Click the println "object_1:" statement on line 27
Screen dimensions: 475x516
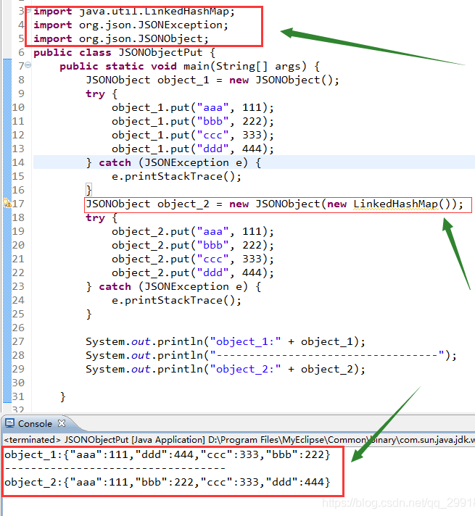click(x=226, y=342)
